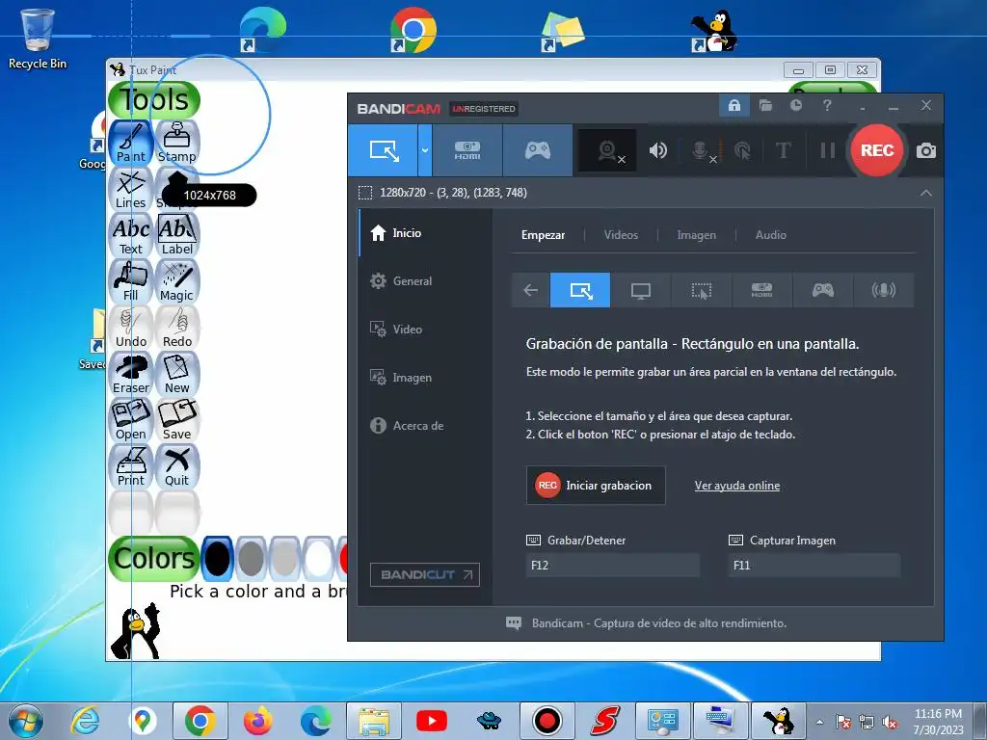Image resolution: width=987 pixels, height=740 pixels.
Task: Open Firefox from the taskbar
Action: click(x=258, y=721)
